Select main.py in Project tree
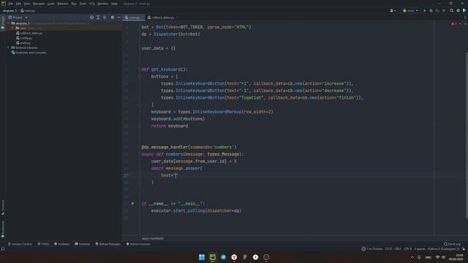This screenshot has width=468, height=263. pyautogui.click(x=23, y=43)
